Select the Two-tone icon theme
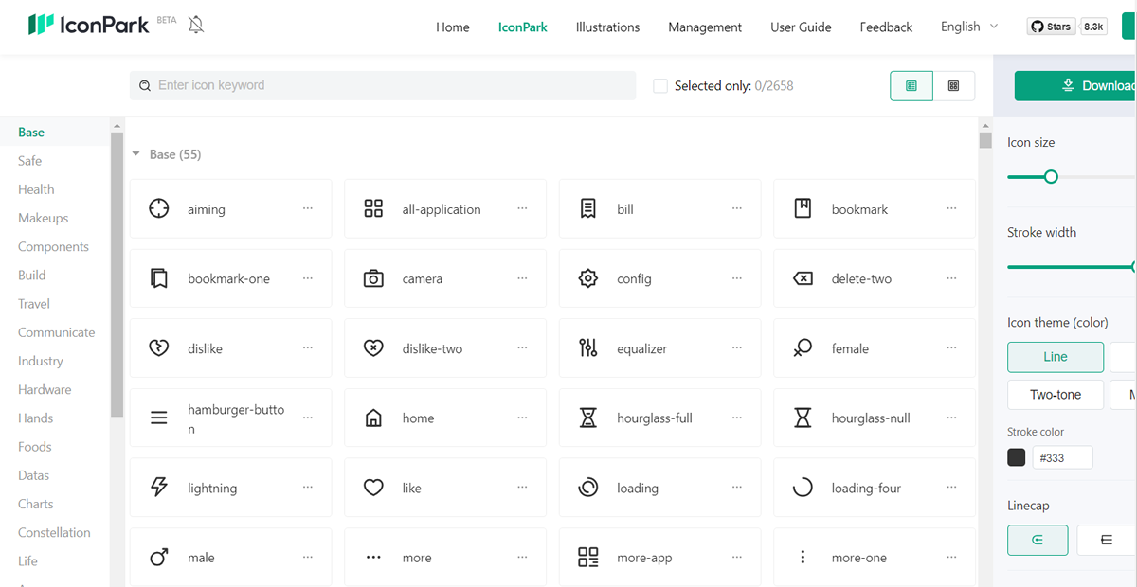The height and width of the screenshot is (587, 1137). pos(1056,395)
